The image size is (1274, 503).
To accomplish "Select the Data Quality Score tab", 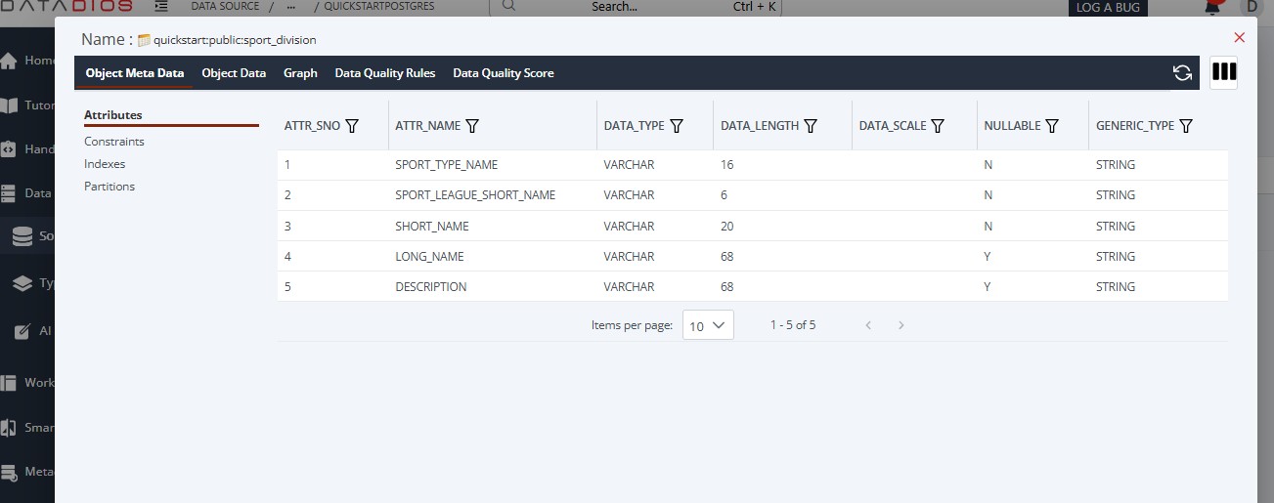I will pyautogui.click(x=503, y=73).
